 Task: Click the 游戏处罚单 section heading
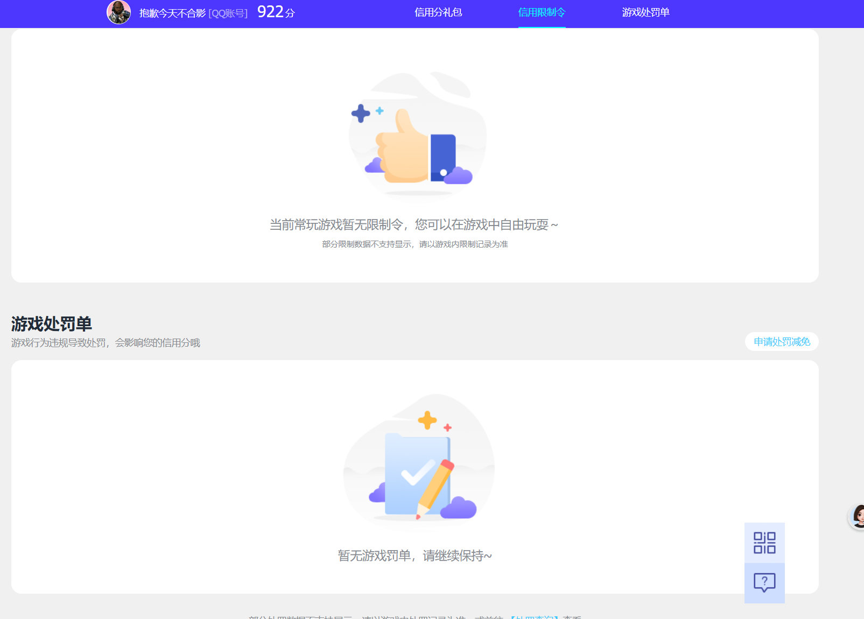(x=52, y=324)
